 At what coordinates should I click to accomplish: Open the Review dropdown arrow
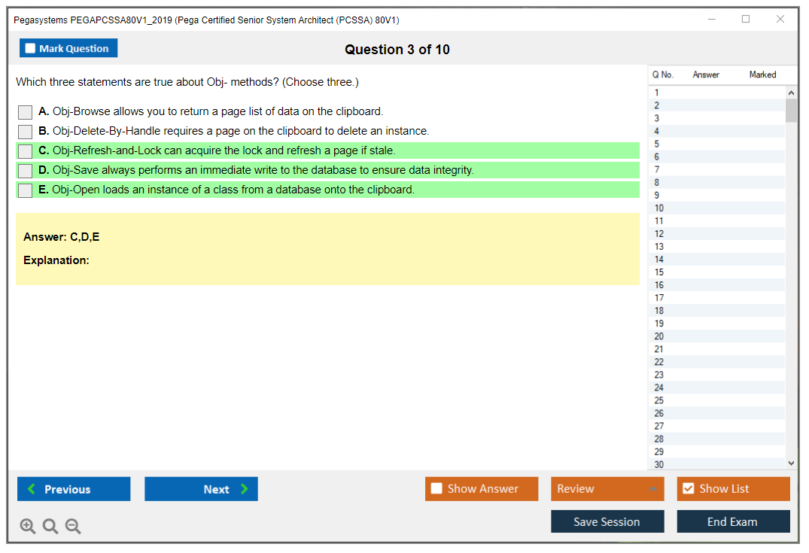(x=652, y=489)
